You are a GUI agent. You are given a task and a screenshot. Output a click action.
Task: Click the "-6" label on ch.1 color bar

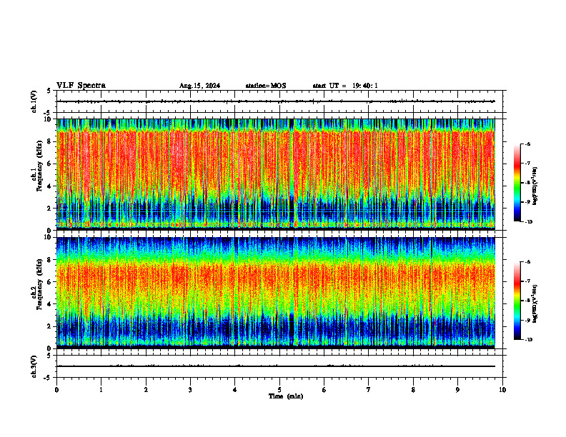pos(527,144)
